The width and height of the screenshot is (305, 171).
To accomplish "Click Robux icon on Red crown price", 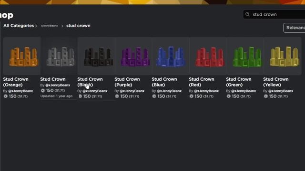I will [191, 96].
